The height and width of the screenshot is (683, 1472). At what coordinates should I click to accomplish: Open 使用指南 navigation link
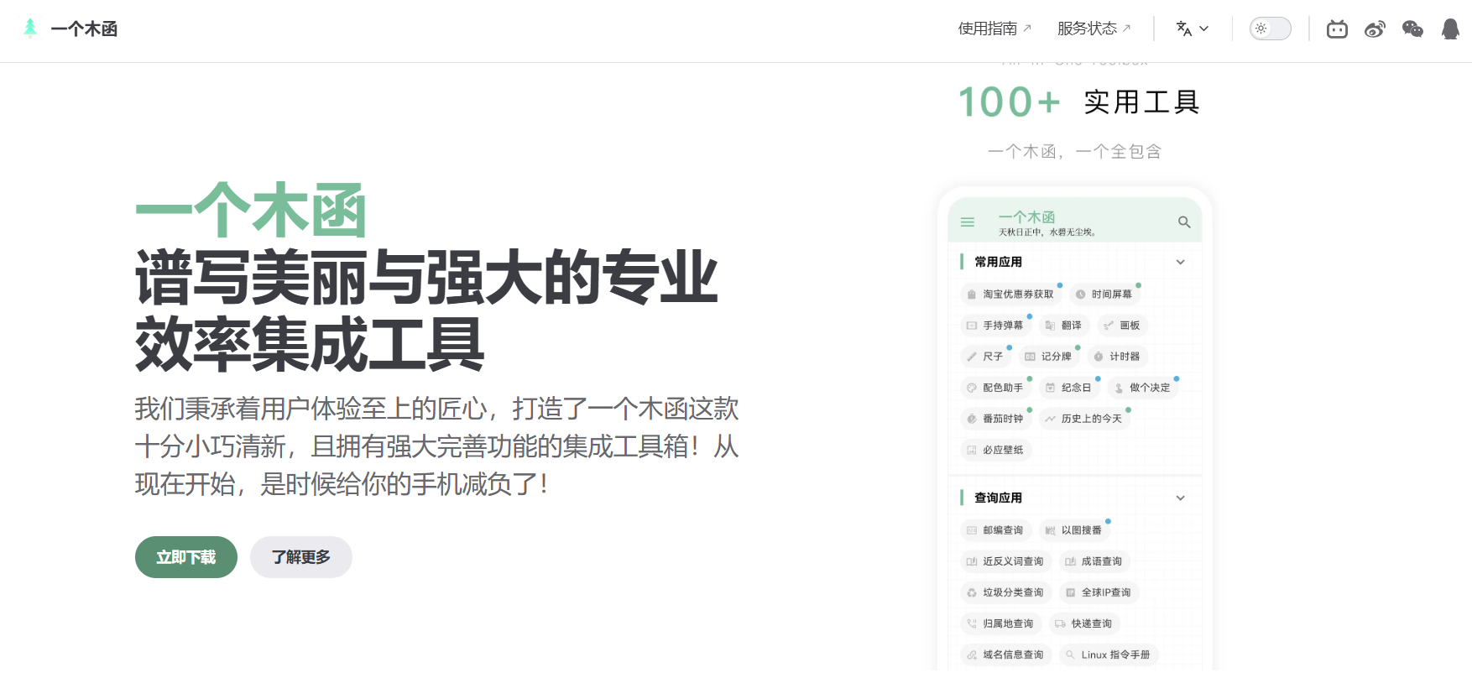pos(994,29)
